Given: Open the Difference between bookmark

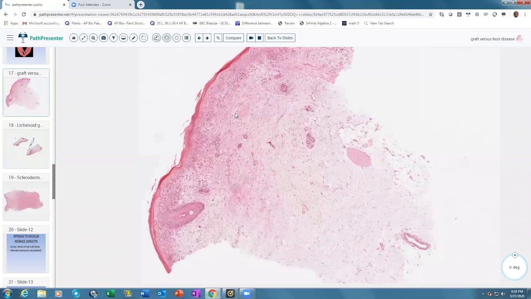Looking at the screenshot, I should tap(254, 23).
